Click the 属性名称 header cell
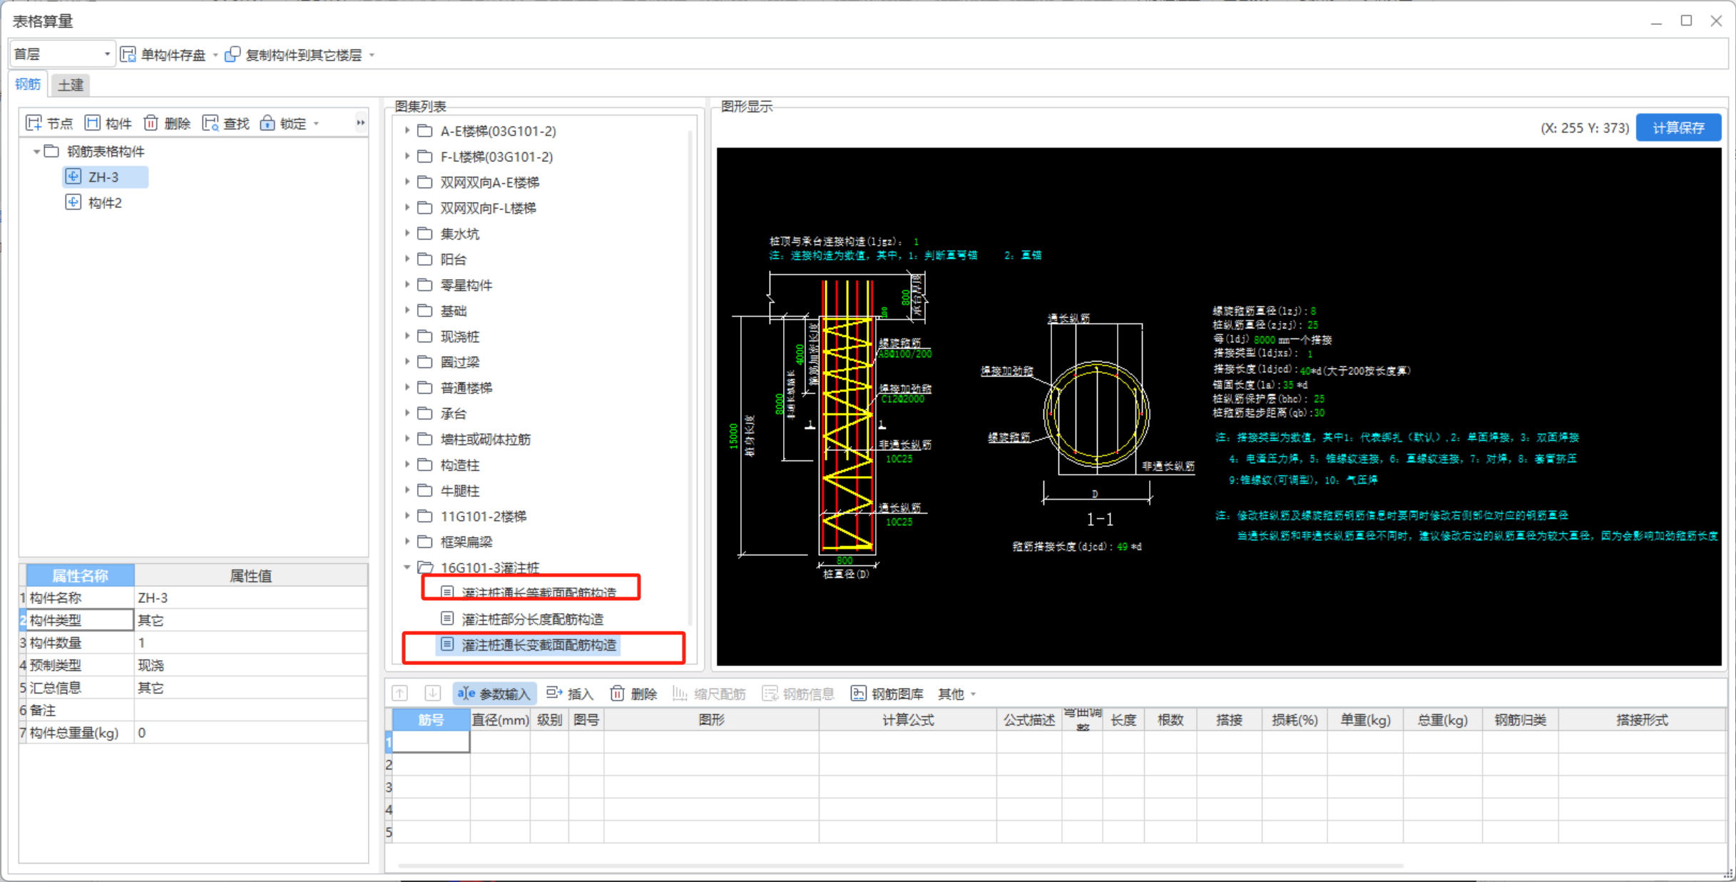The height and width of the screenshot is (882, 1736). point(80,575)
